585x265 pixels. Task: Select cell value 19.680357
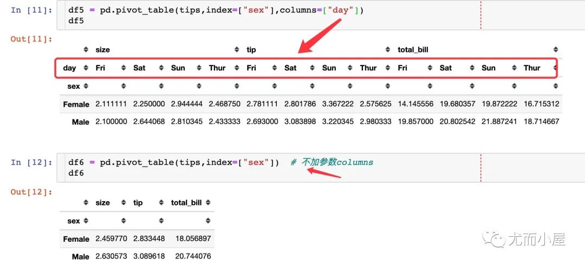[x=458, y=104]
